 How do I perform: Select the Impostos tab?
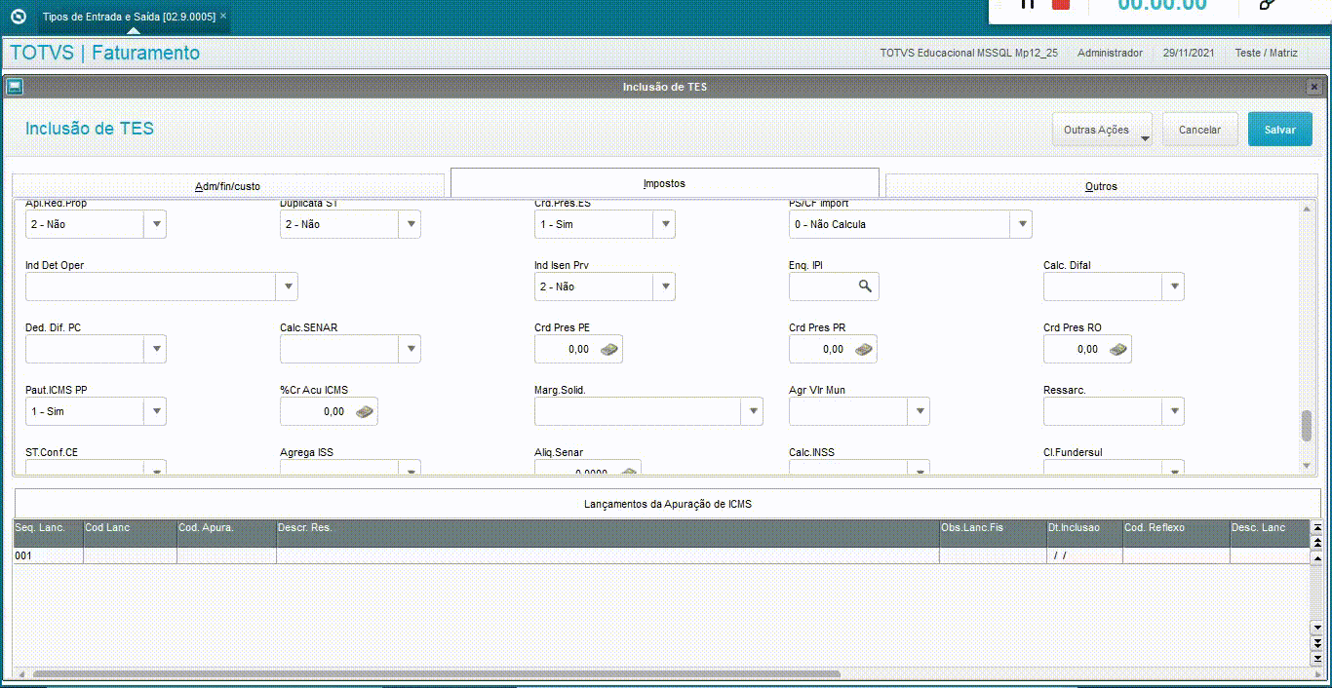click(x=664, y=183)
